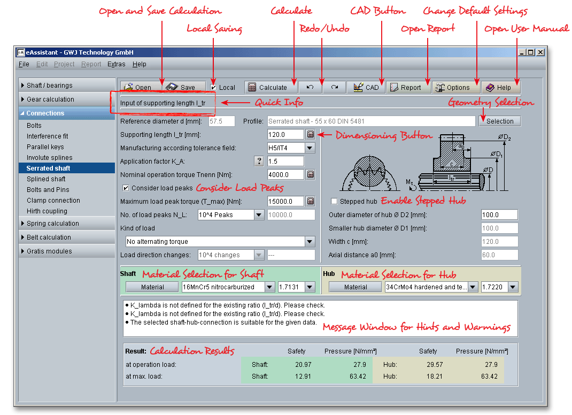Click the serrated shaft geometry diagram
Image resolution: width=572 pixels, height=415 pixels.
pos(425,163)
